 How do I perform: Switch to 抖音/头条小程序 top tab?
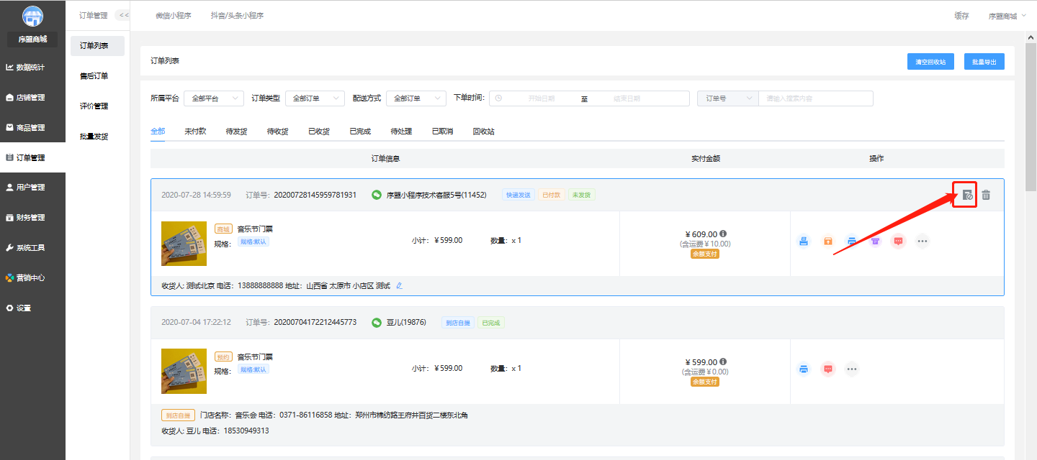237,16
